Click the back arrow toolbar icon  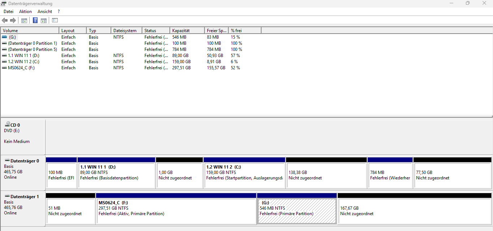[x=5, y=20]
